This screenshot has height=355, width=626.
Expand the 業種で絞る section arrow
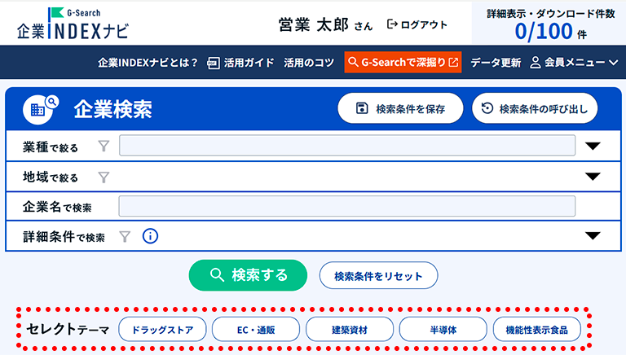[x=593, y=147]
